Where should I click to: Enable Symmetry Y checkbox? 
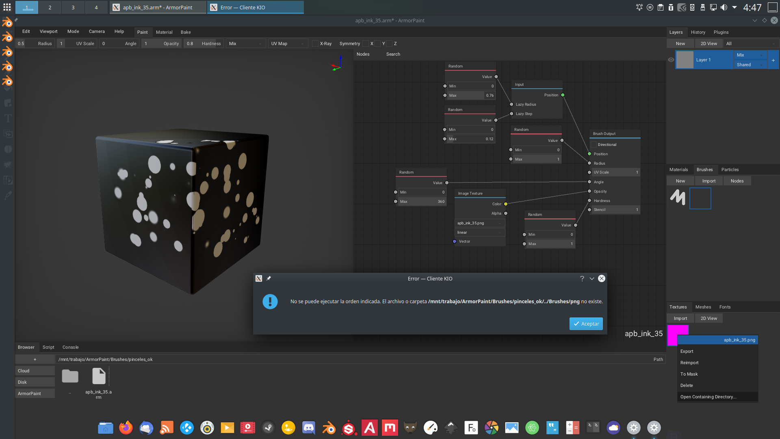[x=378, y=43]
